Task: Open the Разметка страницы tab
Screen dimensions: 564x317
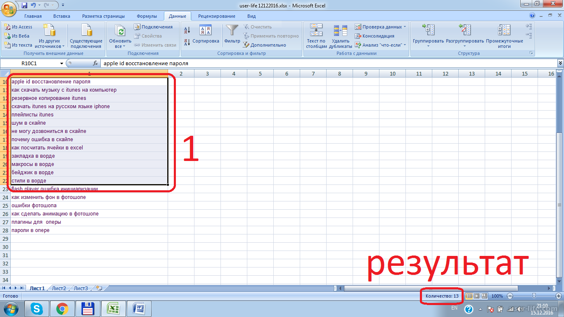Action: coord(103,16)
